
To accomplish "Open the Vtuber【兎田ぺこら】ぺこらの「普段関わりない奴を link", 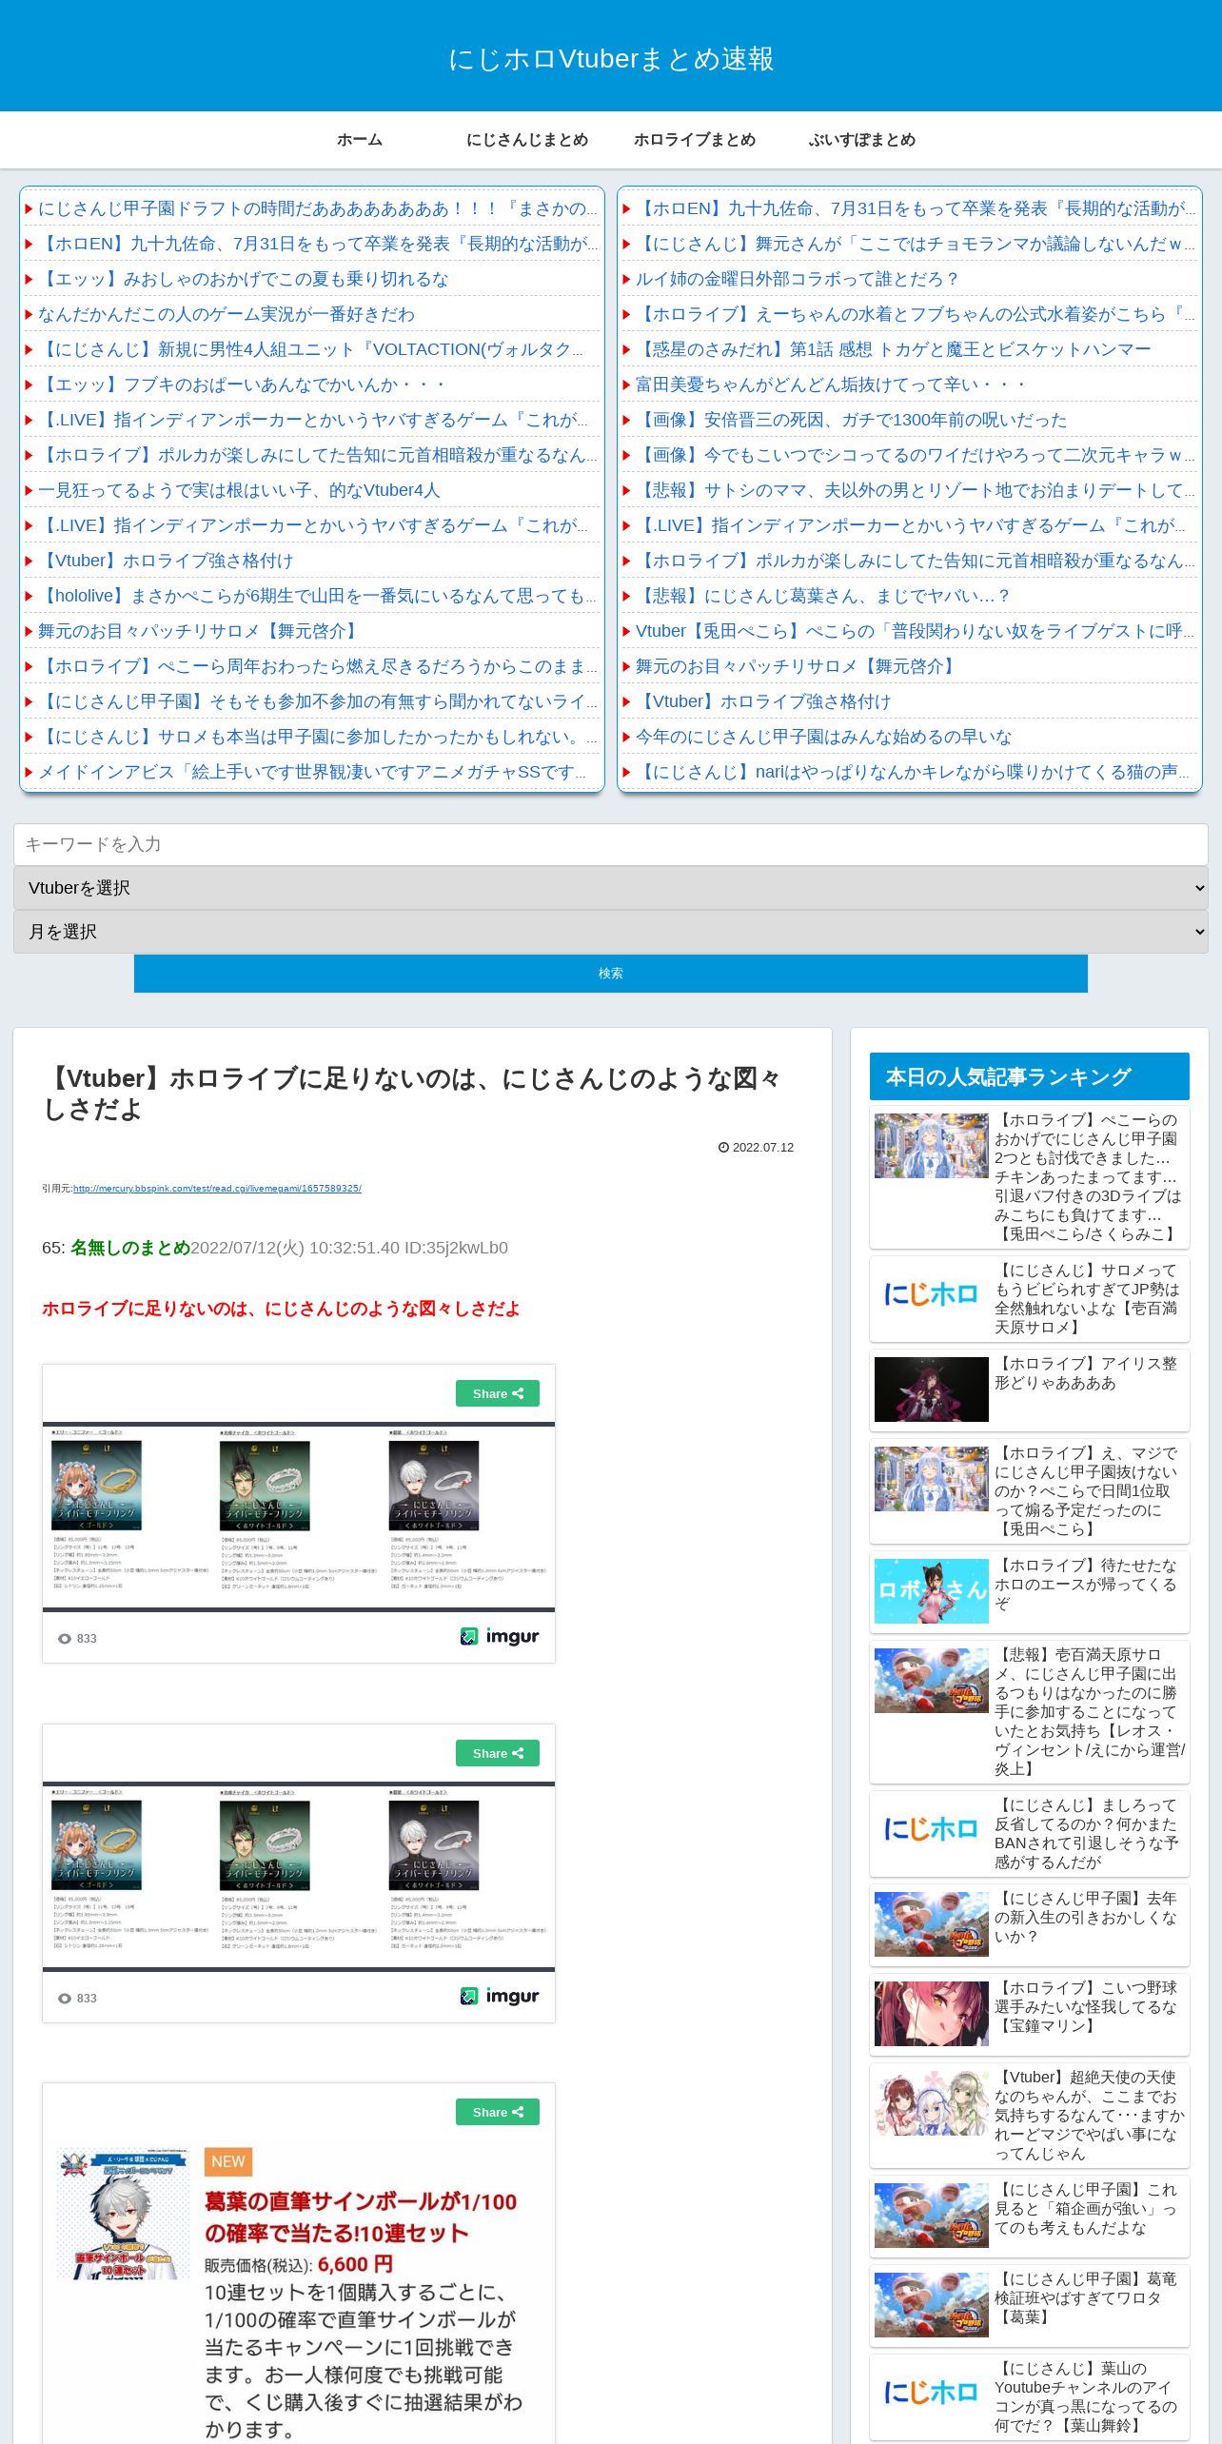I will coord(916,631).
